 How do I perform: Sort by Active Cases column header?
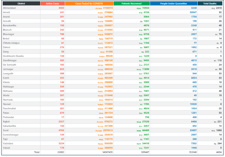pyautogui.click(x=52, y=3)
